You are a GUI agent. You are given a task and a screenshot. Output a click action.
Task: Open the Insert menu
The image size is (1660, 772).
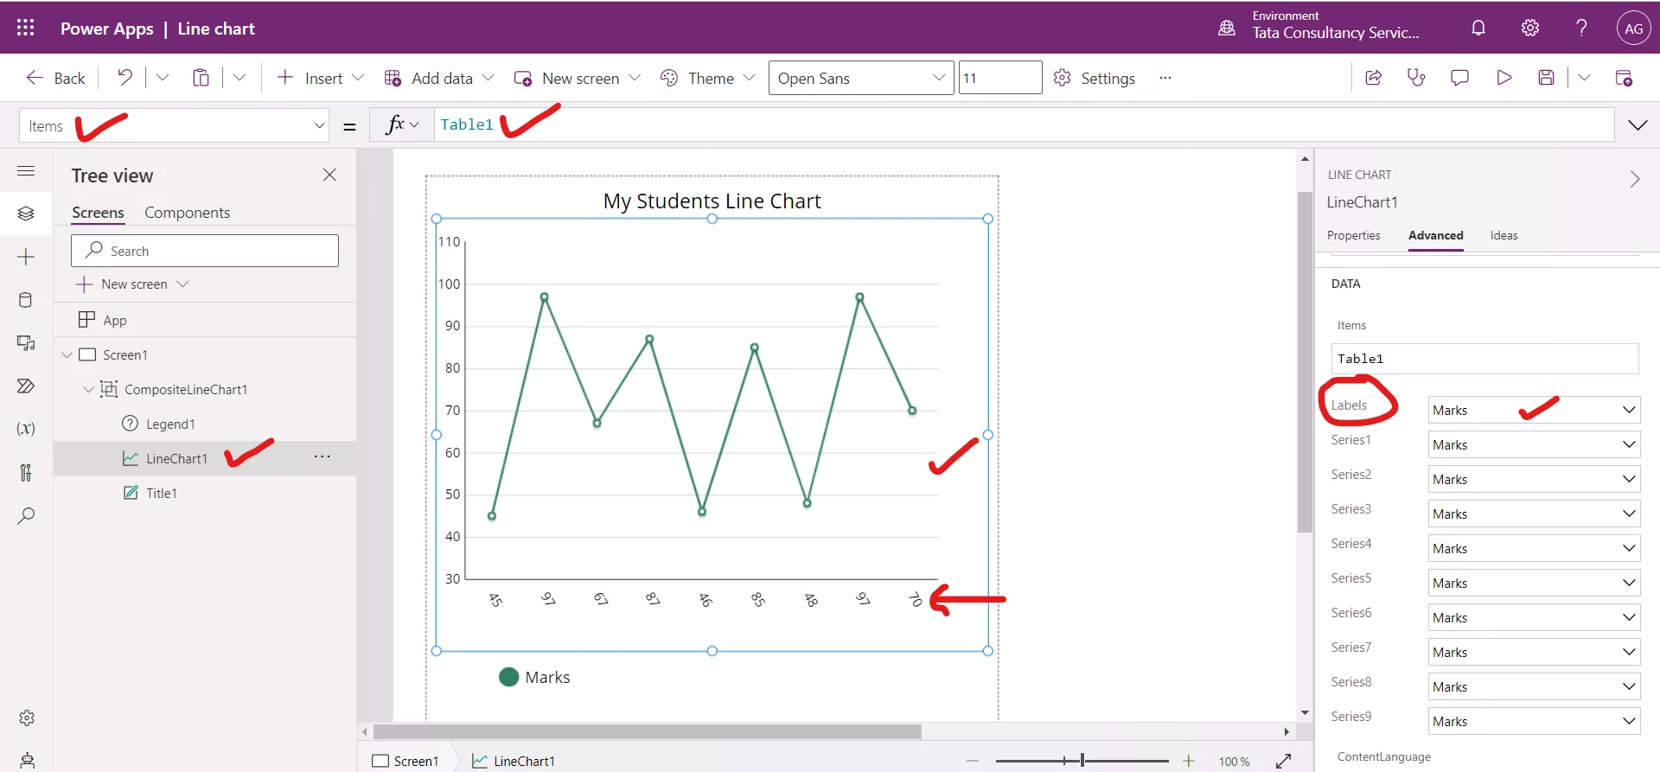click(320, 78)
